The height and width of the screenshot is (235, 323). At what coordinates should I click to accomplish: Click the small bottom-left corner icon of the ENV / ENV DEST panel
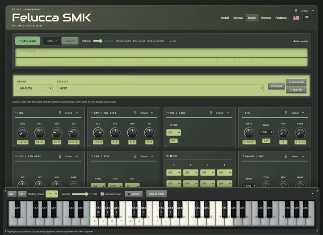(x=90, y=145)
